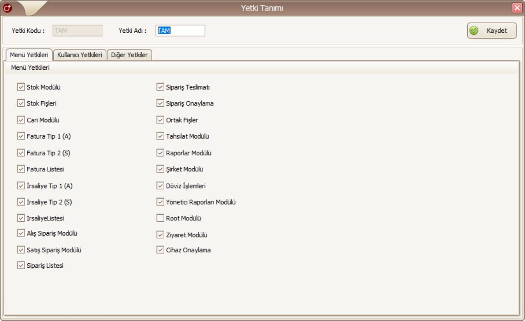
Task: Switch to the Kullanıcı Yetkileri tab
Action: 80,55
